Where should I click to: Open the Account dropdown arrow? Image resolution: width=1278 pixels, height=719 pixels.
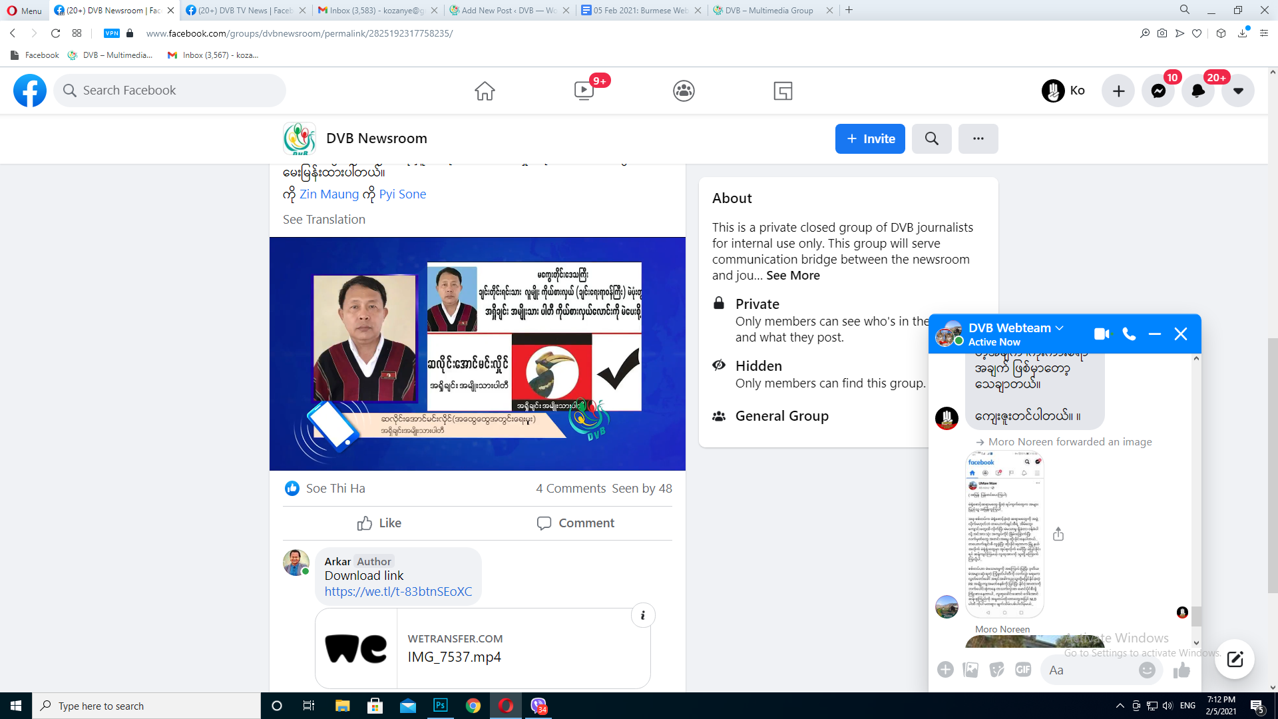pyautogui.click(x=1238, y=91)
